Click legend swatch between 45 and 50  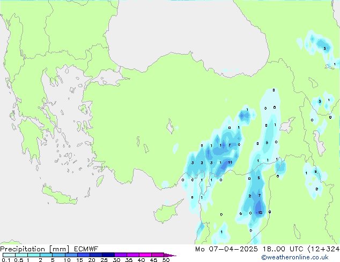[x=158, y=255]
